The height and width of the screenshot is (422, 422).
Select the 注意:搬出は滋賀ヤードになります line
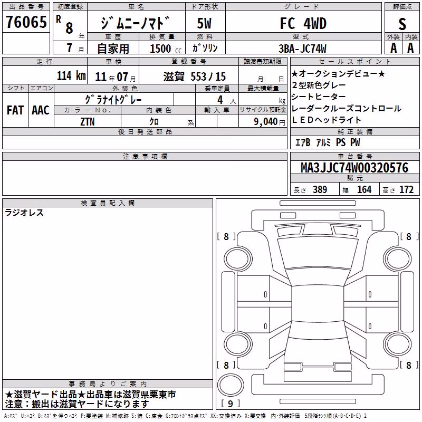tap(76, 404)
